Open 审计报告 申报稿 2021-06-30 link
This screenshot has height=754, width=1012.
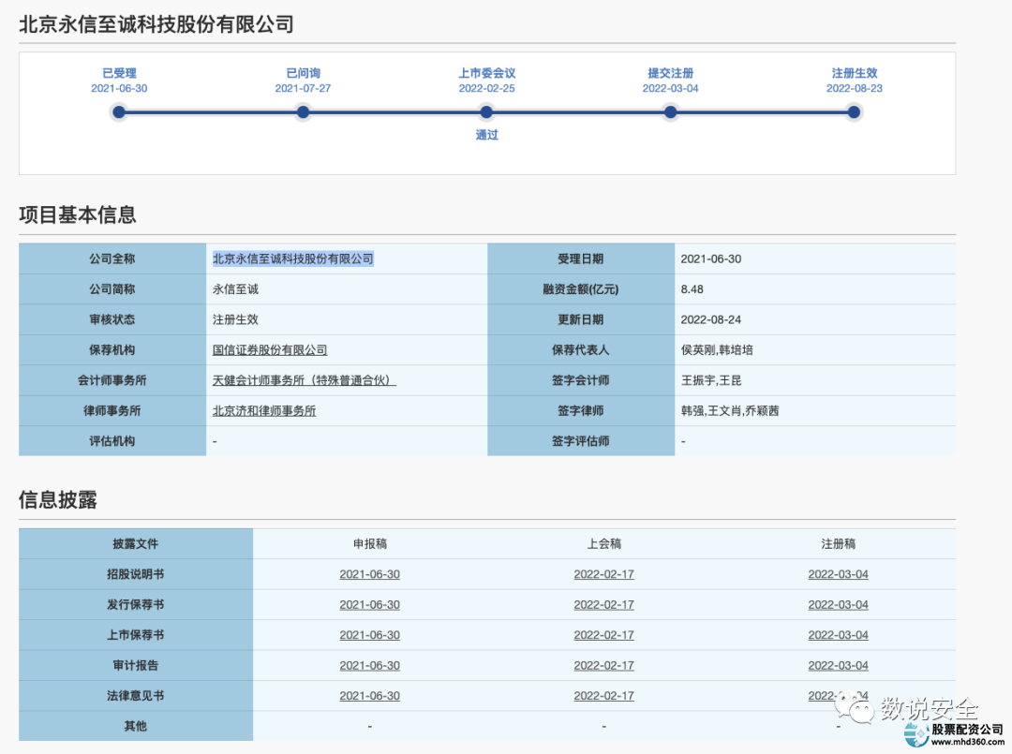[369, 665]
